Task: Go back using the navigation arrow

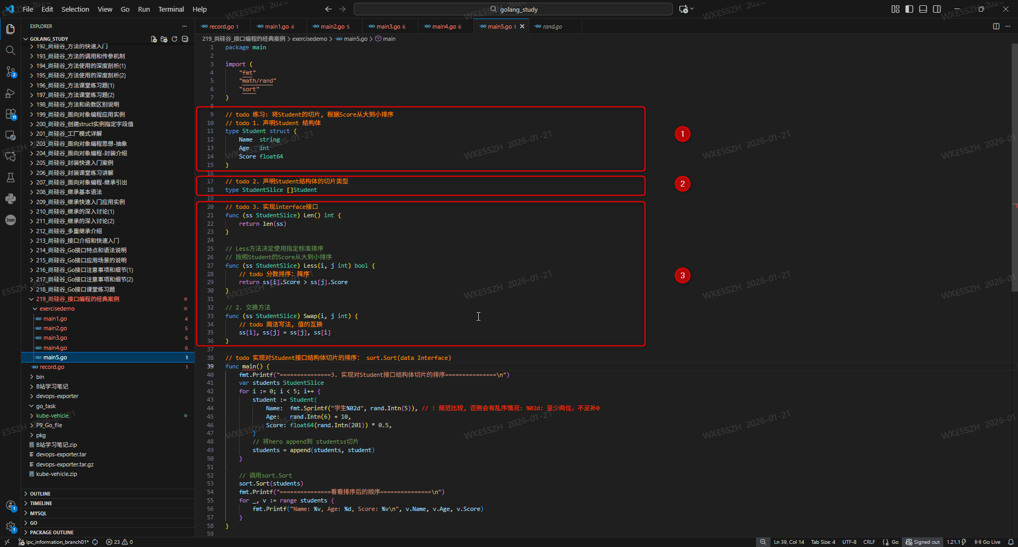Action: point(328,9)
